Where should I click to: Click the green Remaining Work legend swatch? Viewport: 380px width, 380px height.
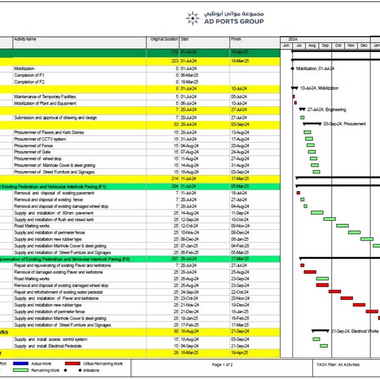(x=21, y=370)
